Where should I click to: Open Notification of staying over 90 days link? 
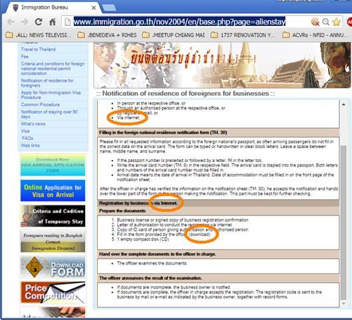49,114
